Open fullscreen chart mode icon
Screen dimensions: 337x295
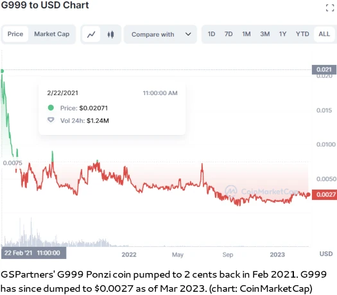pos(330,8)
